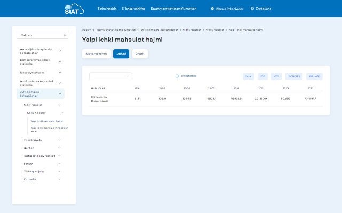Image resolution: width=342 pixels, height=213 pixels.
Task: Click the Yo'riqnoma info icon
Action: coord(177,76)
